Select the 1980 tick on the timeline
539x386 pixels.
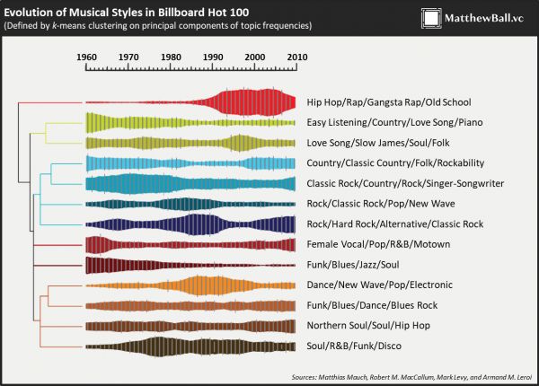(171, 57)
